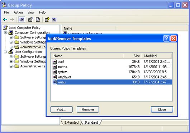Click folder icon of Administrative Templates under User Configuration
The width and height of the screenshot is (190, 133).
17,66
